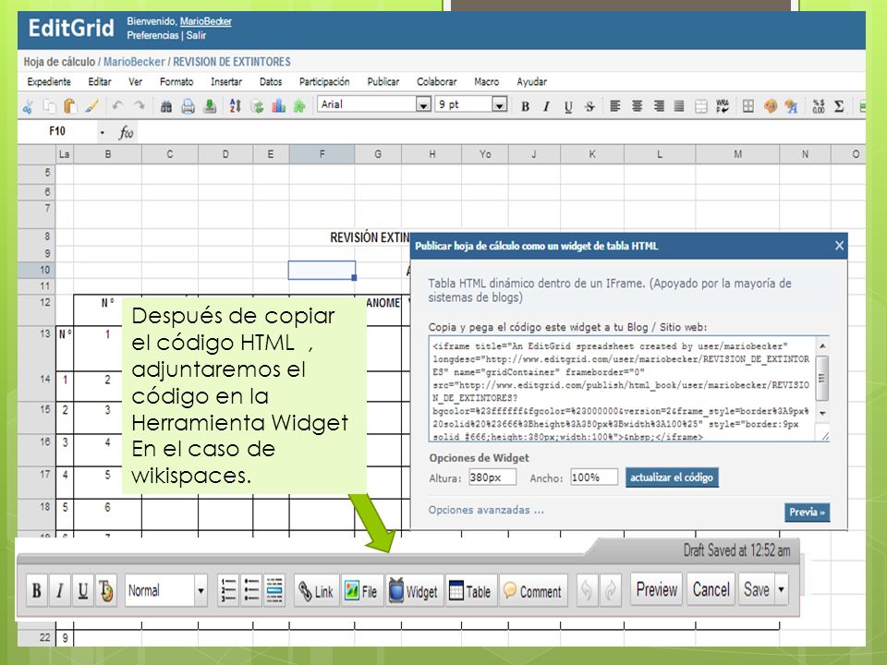Viewport: 887px width, 665px height.
Task: Apply bold in the EditGrid toolbar
Action: 525,106
